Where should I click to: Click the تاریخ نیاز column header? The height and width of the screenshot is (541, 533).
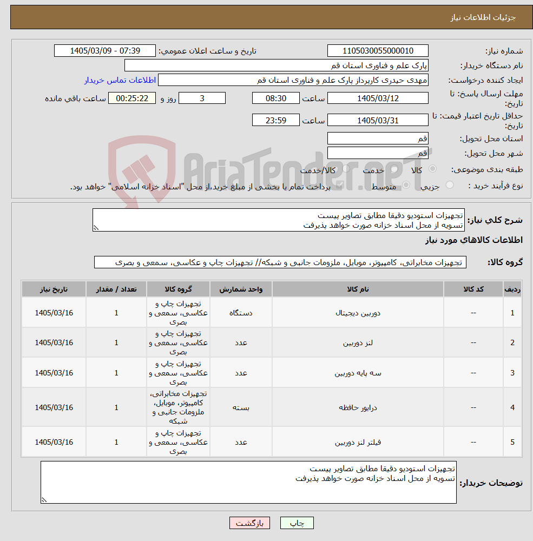(x=54, y=289)
